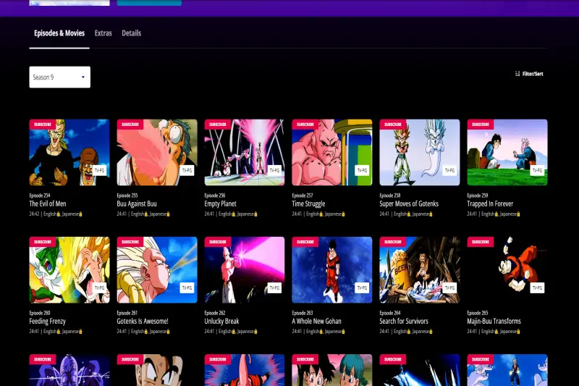Open The Evil of Men episode title
The image size is (579, 386).
(48, 204)
